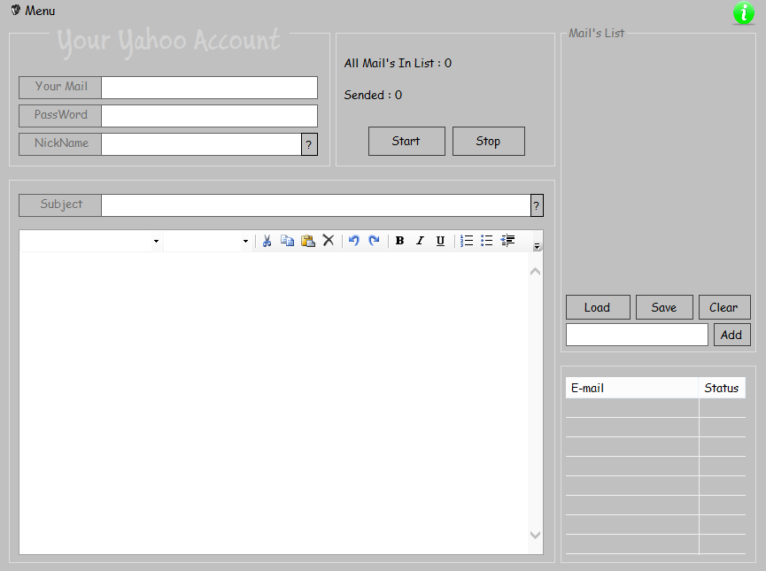766x571 pixels.
Task: Click the editor scroll up arrow
Action: pyautogui.click(x=536, y=271)
